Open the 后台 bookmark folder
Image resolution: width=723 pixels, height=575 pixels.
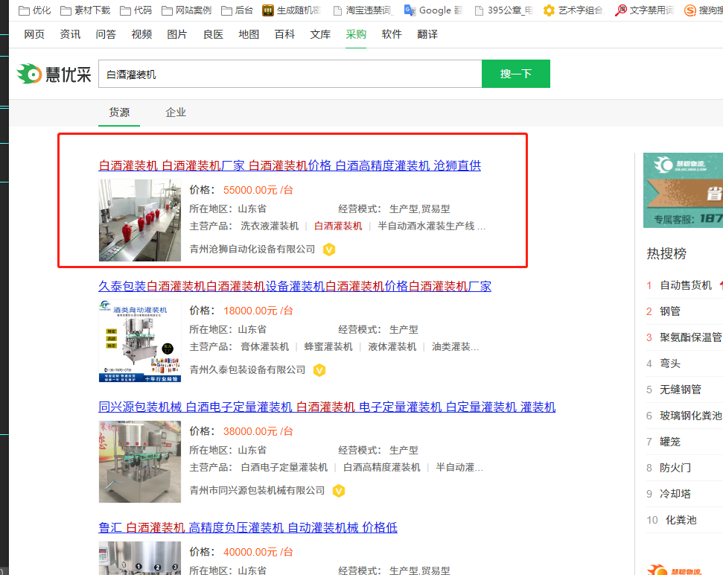(x=237, y=10)
